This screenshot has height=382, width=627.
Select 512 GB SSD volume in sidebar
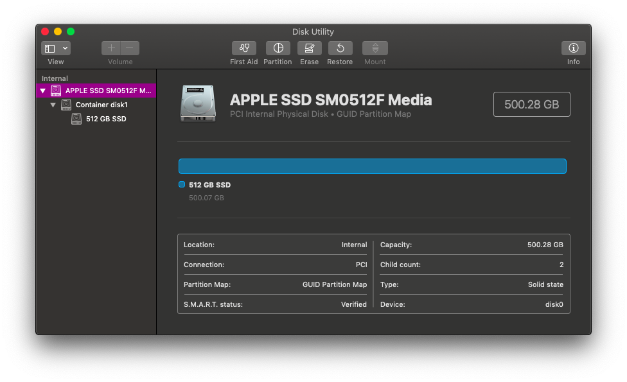[x=96, y=119]
